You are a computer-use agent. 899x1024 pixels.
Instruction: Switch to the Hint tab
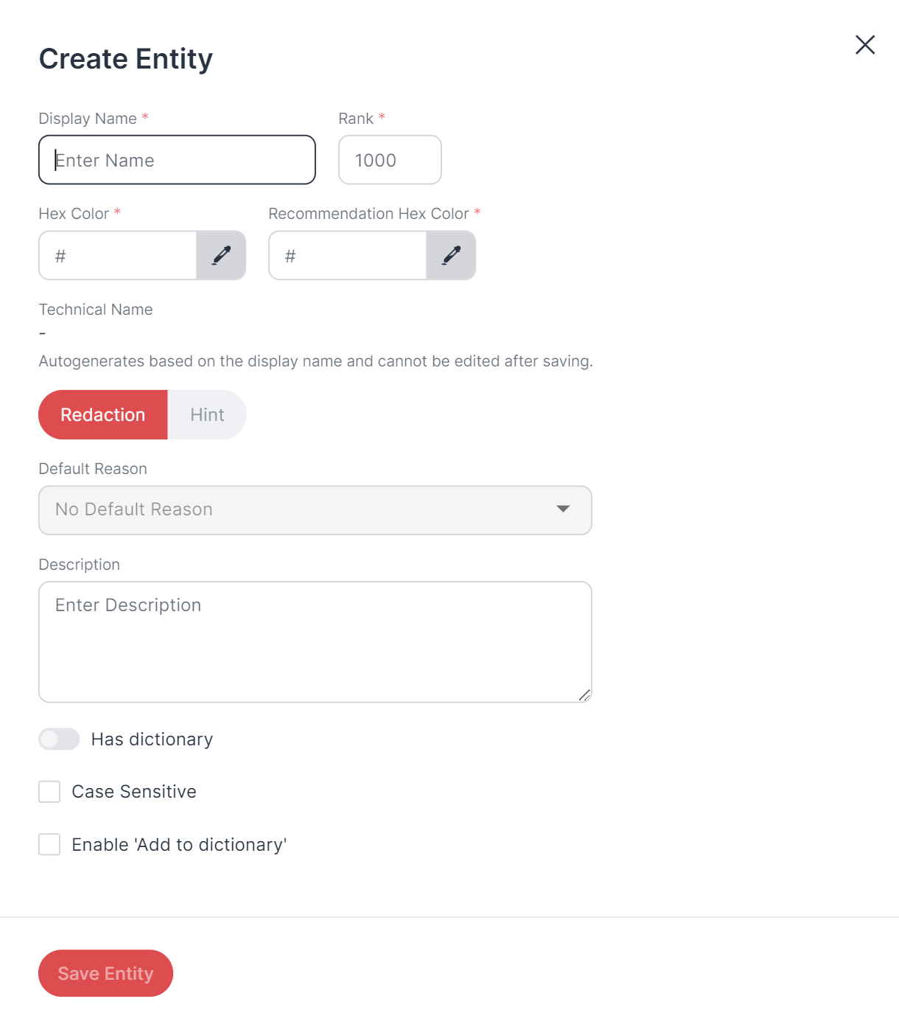click(207, 415)
